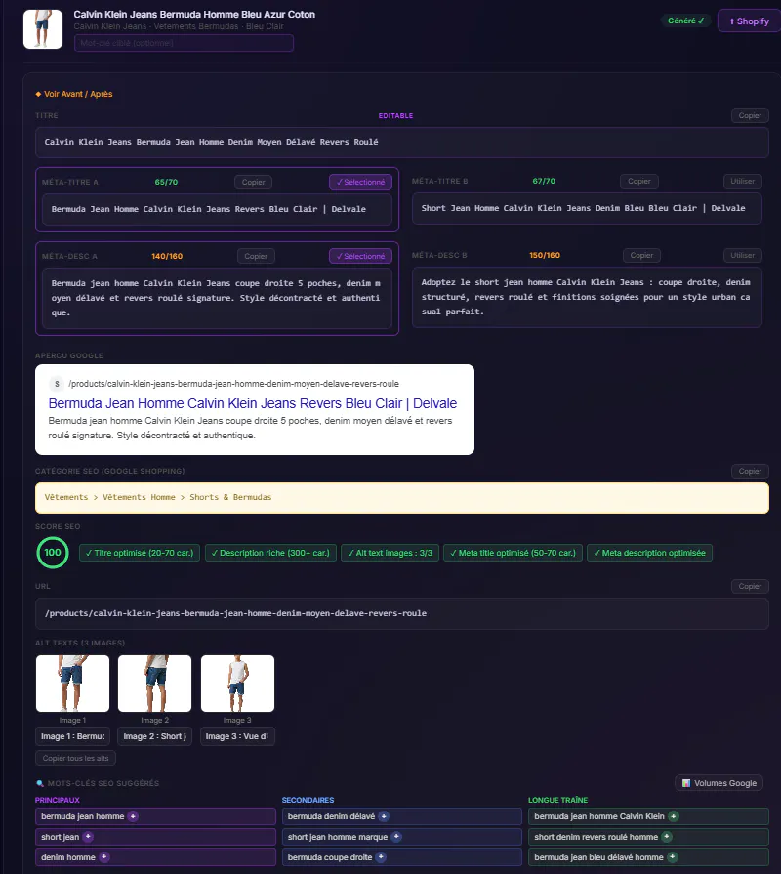Add keyword 'short jean' plus icon
This screenshot has height=874, width=781.
tap(88, 837)
